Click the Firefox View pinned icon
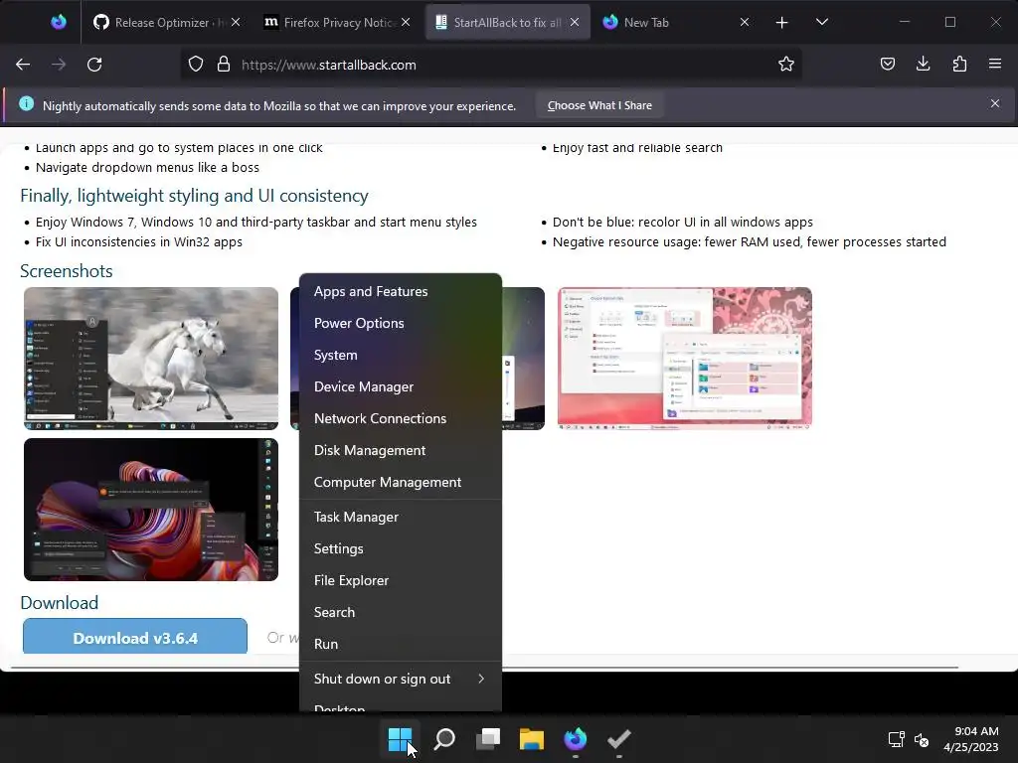Screen dimensions: 1018x763 coord(59,23)
